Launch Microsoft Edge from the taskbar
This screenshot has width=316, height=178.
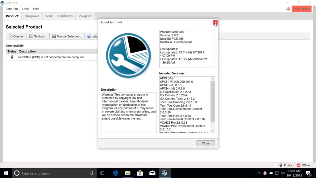pos(115,173)
